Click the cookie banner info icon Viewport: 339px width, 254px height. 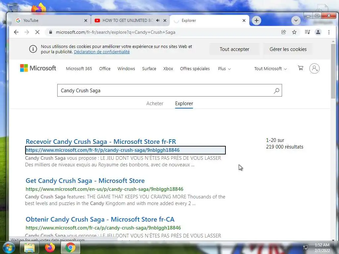point(33,49)
